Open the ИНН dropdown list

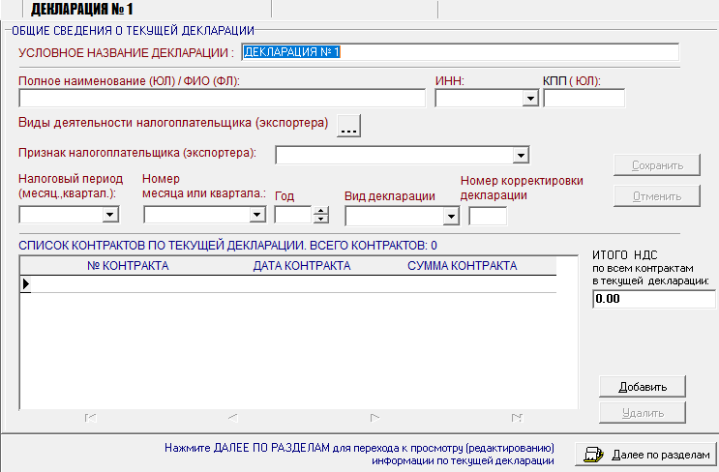(529, 98)
